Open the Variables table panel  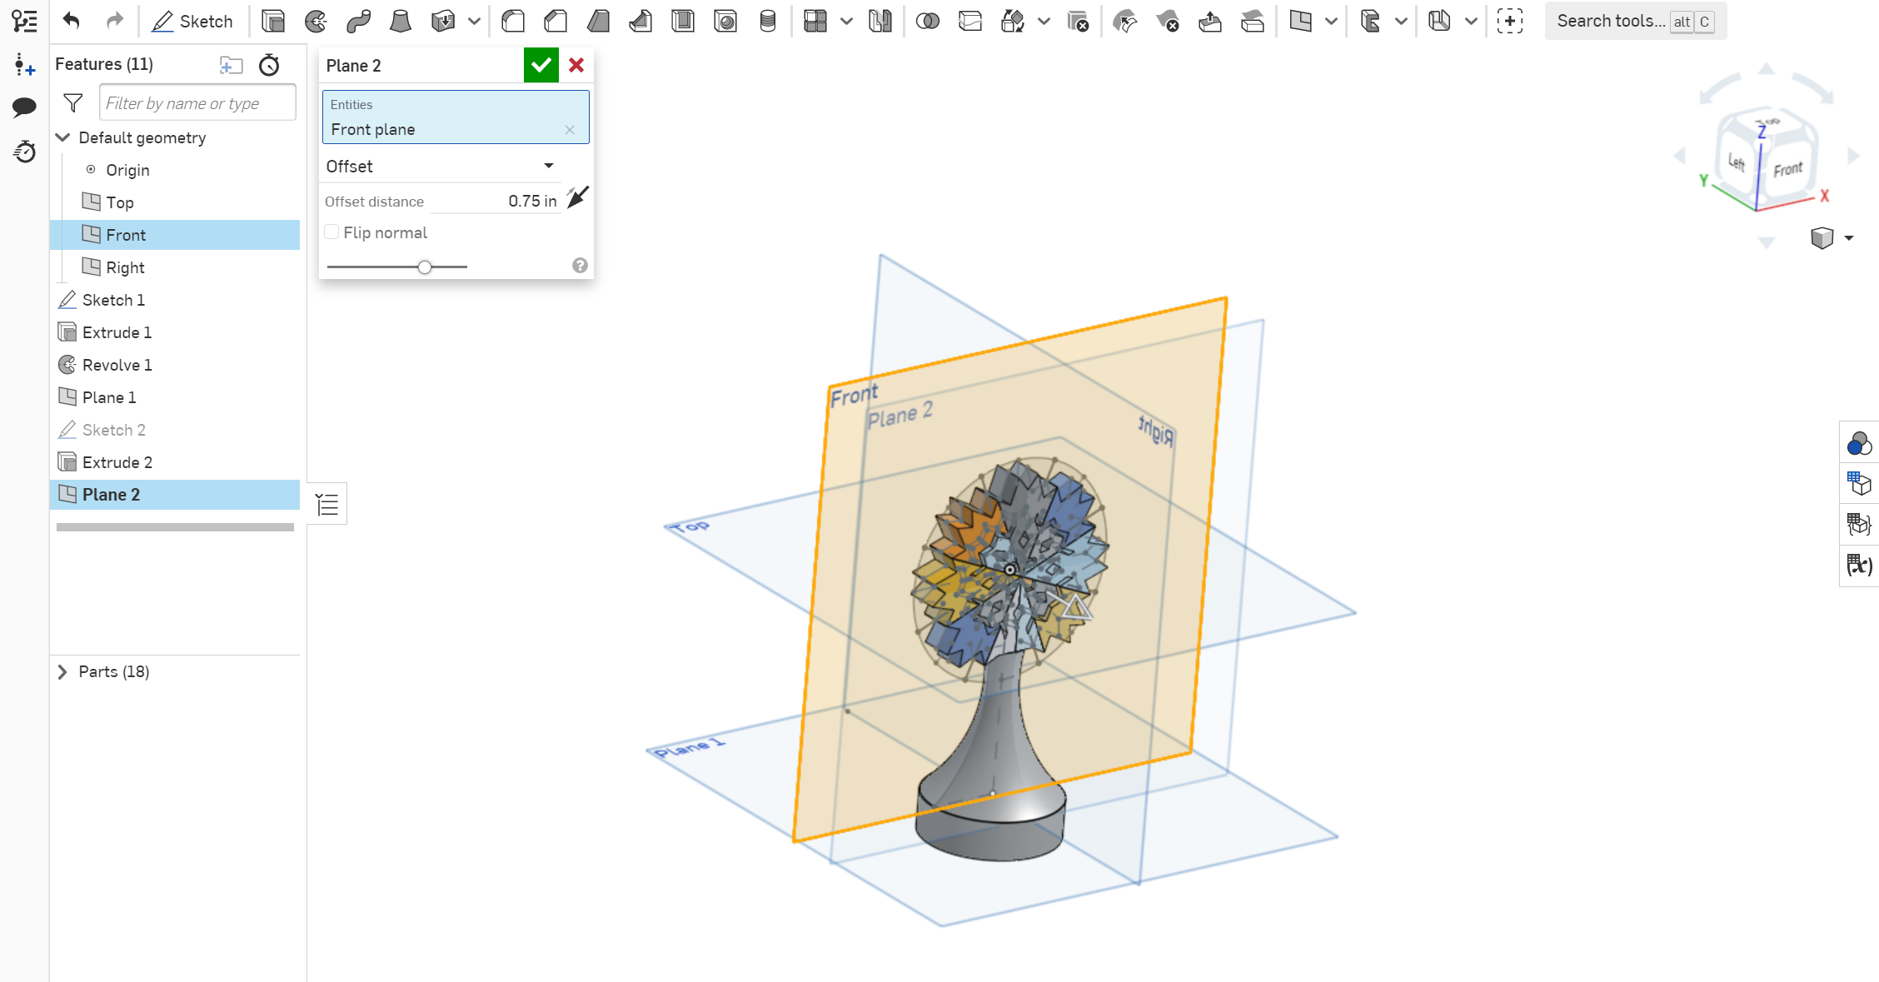pyautogui.click(x=1859, y=565)
